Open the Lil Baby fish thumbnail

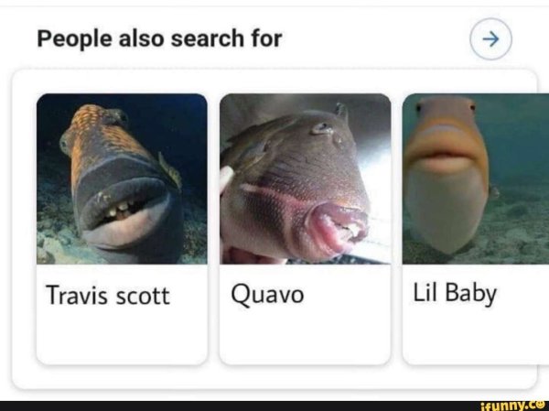[x=476, y=178]
